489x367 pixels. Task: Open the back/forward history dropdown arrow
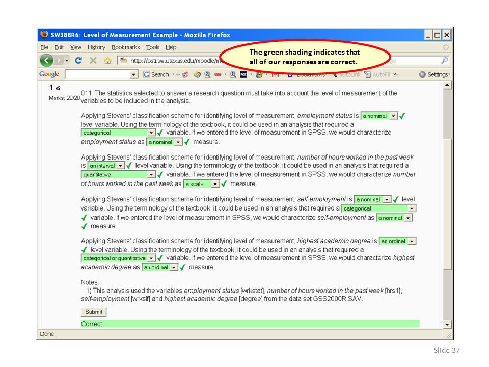(x=67, y=60)
